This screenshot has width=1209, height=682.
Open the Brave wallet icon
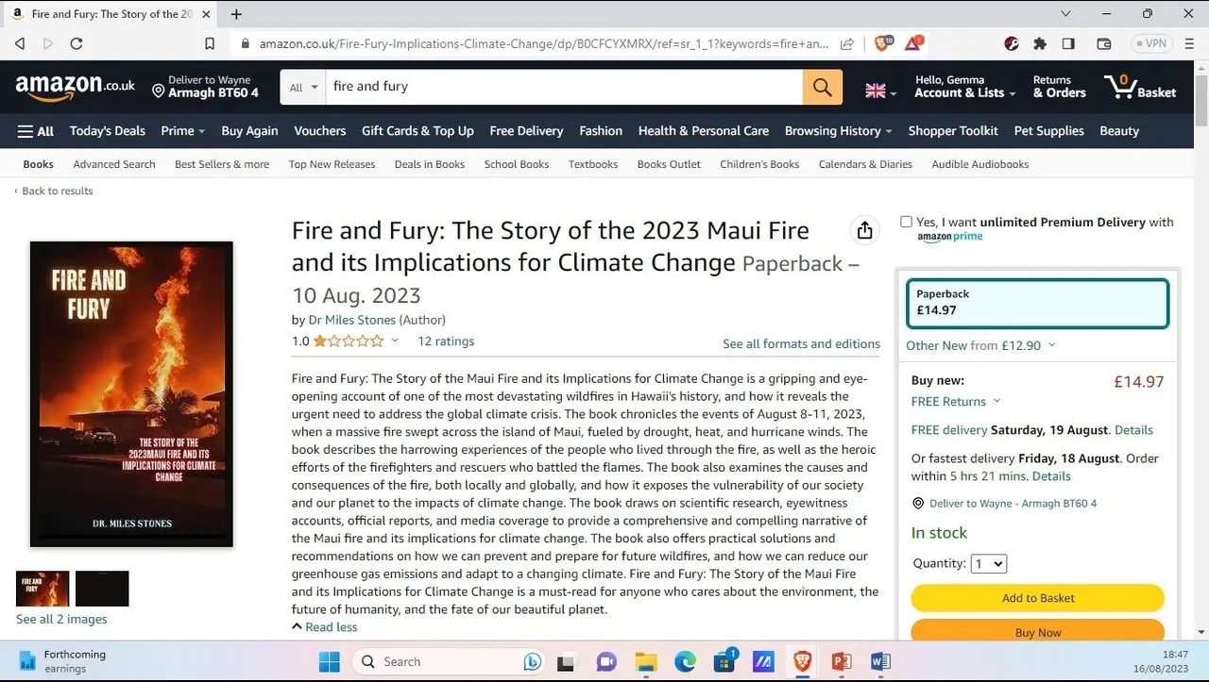click(1103, 43)
